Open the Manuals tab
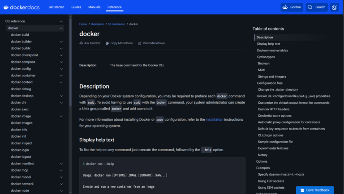The width and height of the screenshot is (344, 194). 95,7
